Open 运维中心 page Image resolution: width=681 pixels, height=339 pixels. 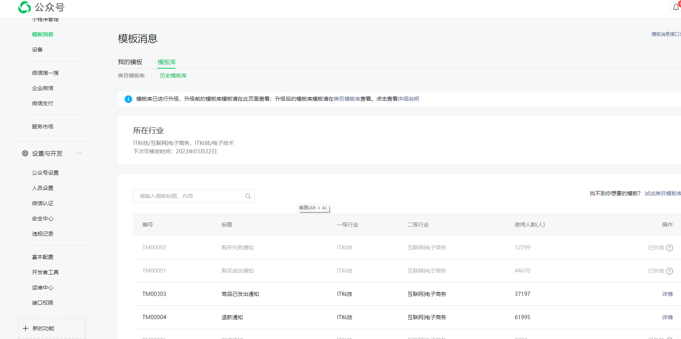coord(43,288)
